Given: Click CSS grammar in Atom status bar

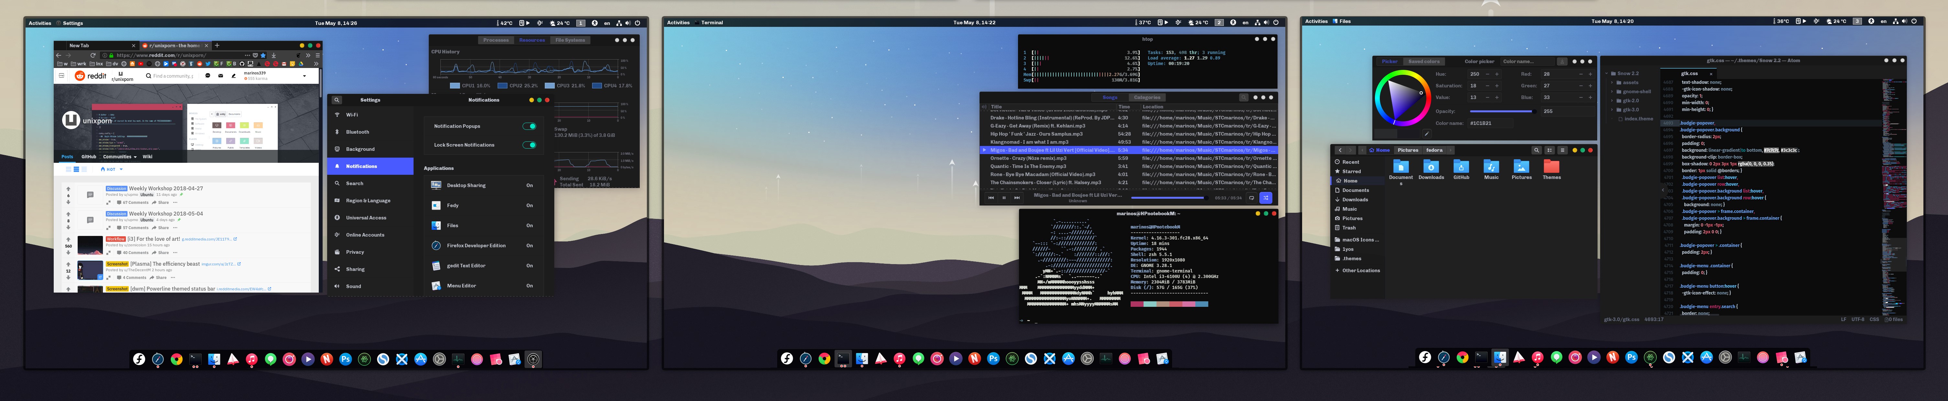Looking at the screenshot, I should (x=1875, y=319).
